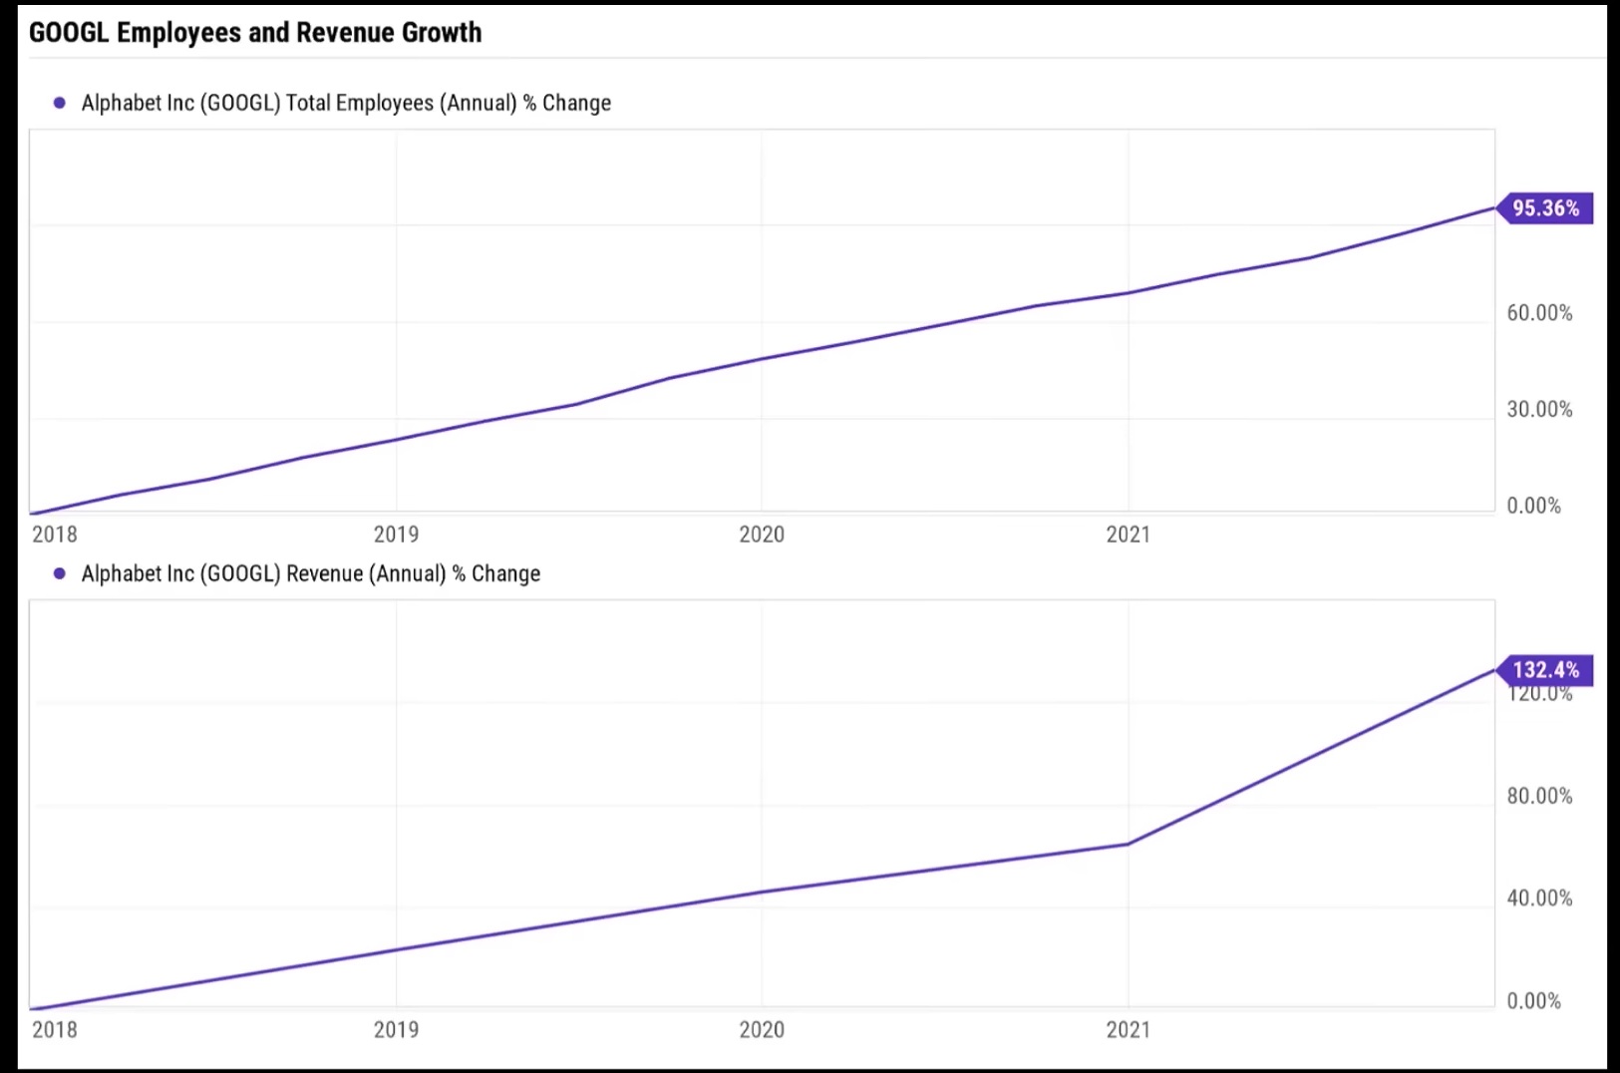Click the 30.00% axis label on employees chart
1620x1073 pixels.
tap(1539, 410)
